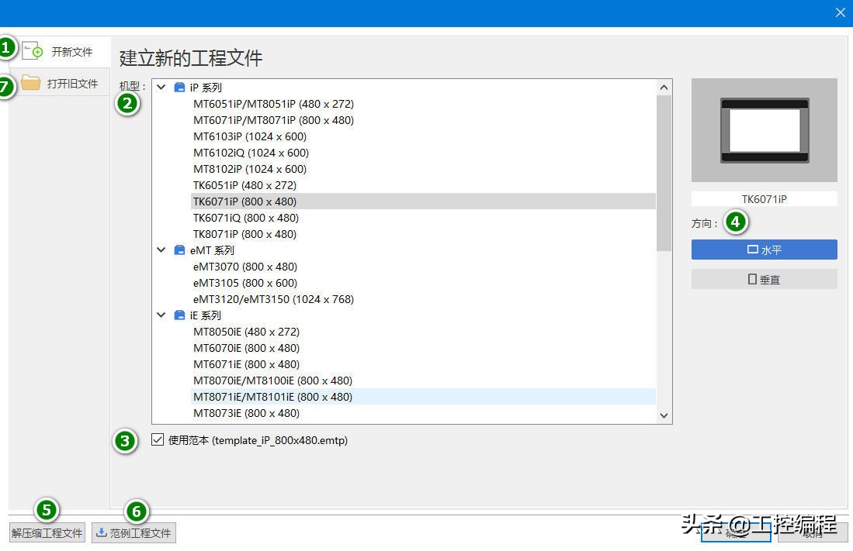Click the model list scrollbar down arrow
Viewport: 853px width, 551px height.
pyautogui.click(x=664, y=415)
